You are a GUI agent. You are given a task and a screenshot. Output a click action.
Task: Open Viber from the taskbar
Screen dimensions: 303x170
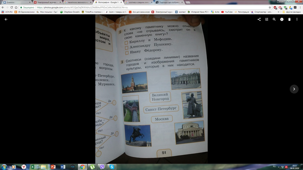(x=102, y=167)
